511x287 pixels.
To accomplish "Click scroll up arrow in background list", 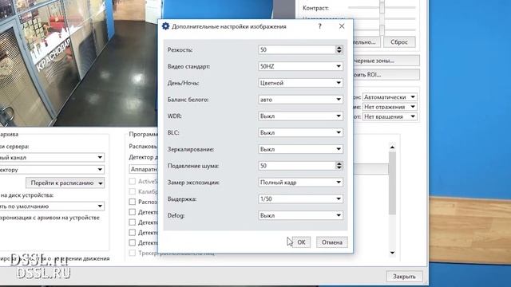I will tap(392, 147).
